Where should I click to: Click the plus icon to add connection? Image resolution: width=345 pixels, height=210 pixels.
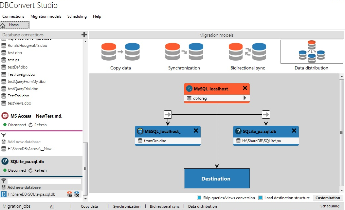[84, 35]
